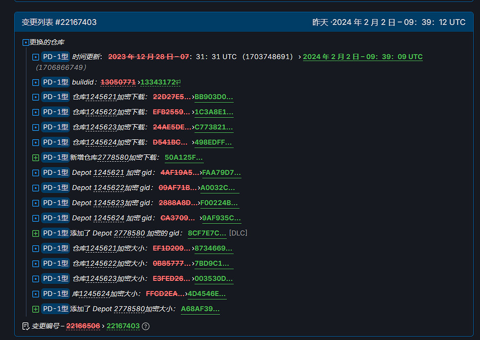
Task: Click the blue box icon on the 时间更新 row
Action: click(x=35, y=56)
